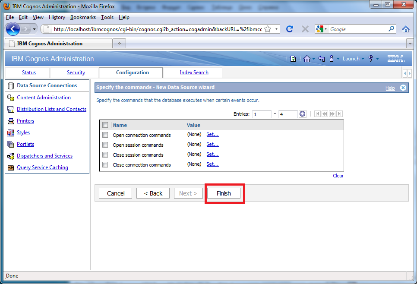Viewport: 417px width, 284px height.
Task: Switch to the Security tab
Action: 76,73
